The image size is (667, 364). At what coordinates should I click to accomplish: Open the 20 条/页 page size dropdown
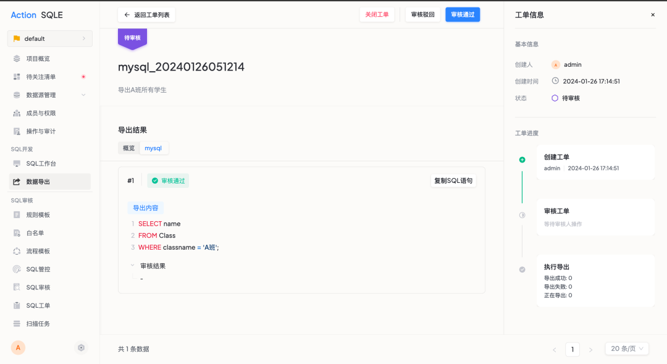point(627,349)
